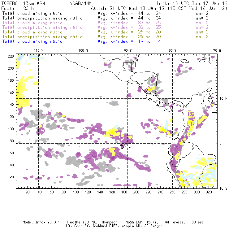Select the blue 'Total cloud mixing ratio' legend row
The image size is (229, 229).
(x=32, y=41)
